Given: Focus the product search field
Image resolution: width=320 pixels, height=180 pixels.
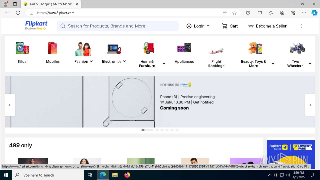Looking at the screenshot, I should pos(118,26).
